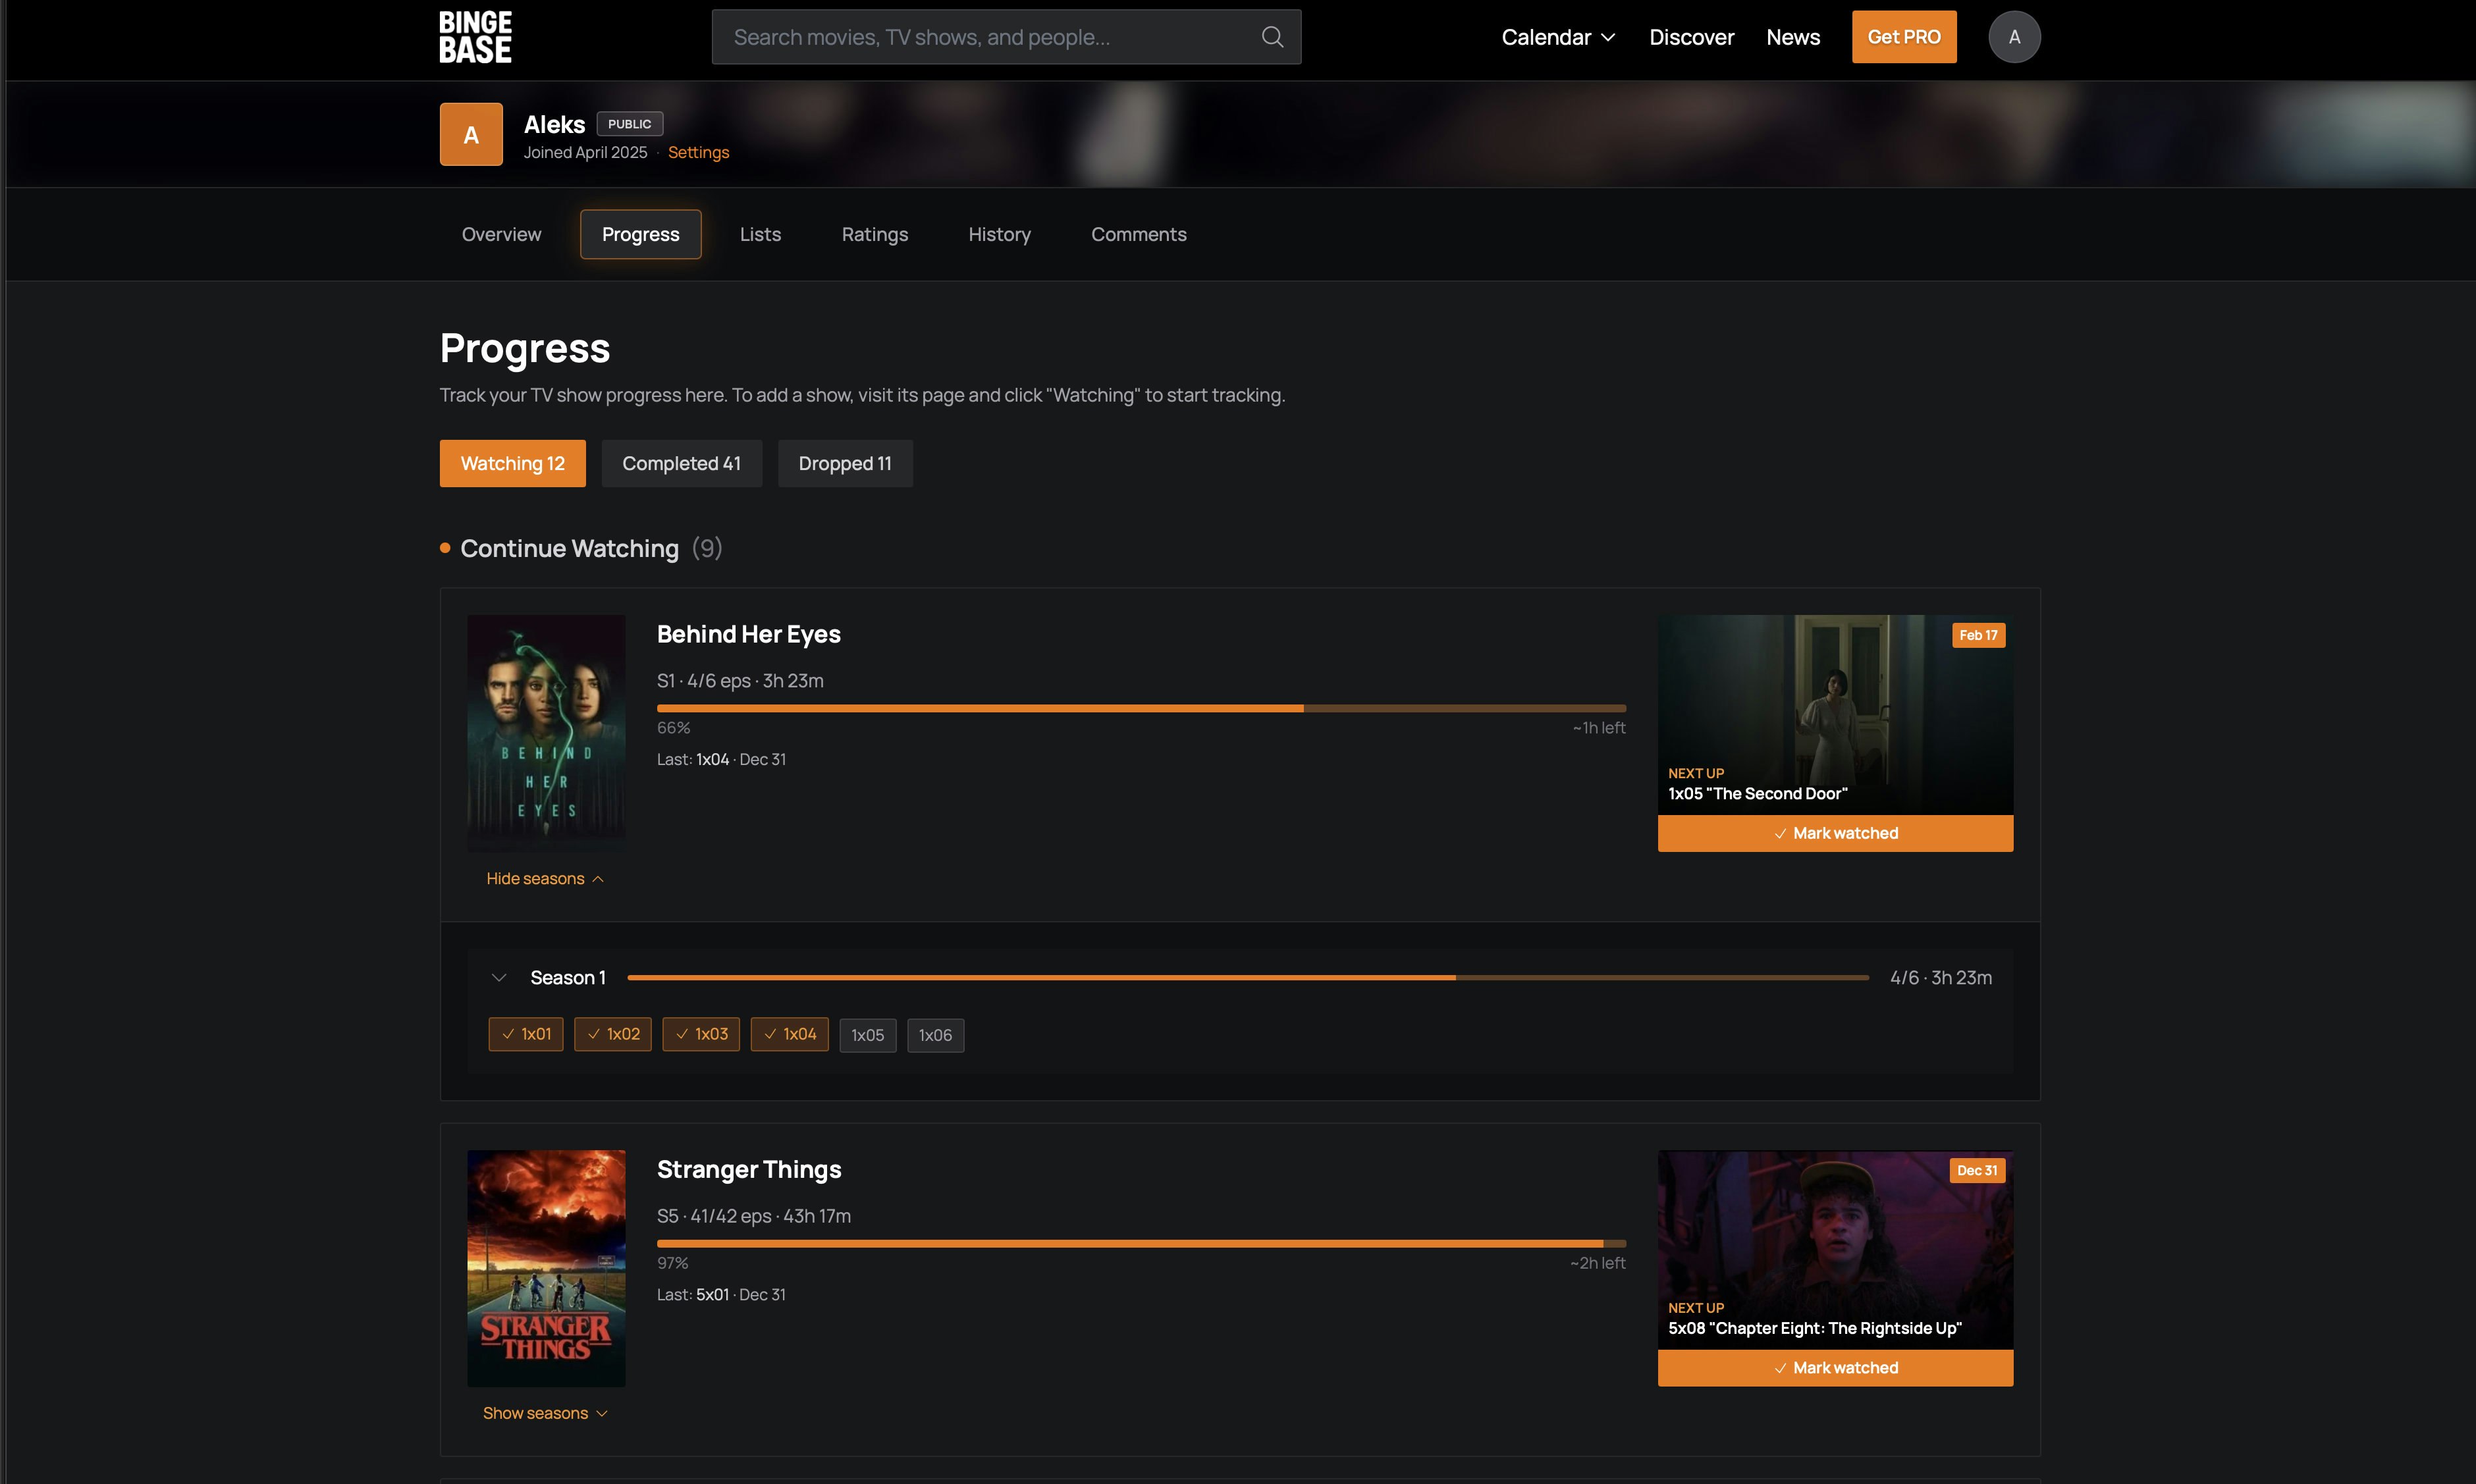
Task: Open the Calendar dropdown
Action: (1556, 36)
